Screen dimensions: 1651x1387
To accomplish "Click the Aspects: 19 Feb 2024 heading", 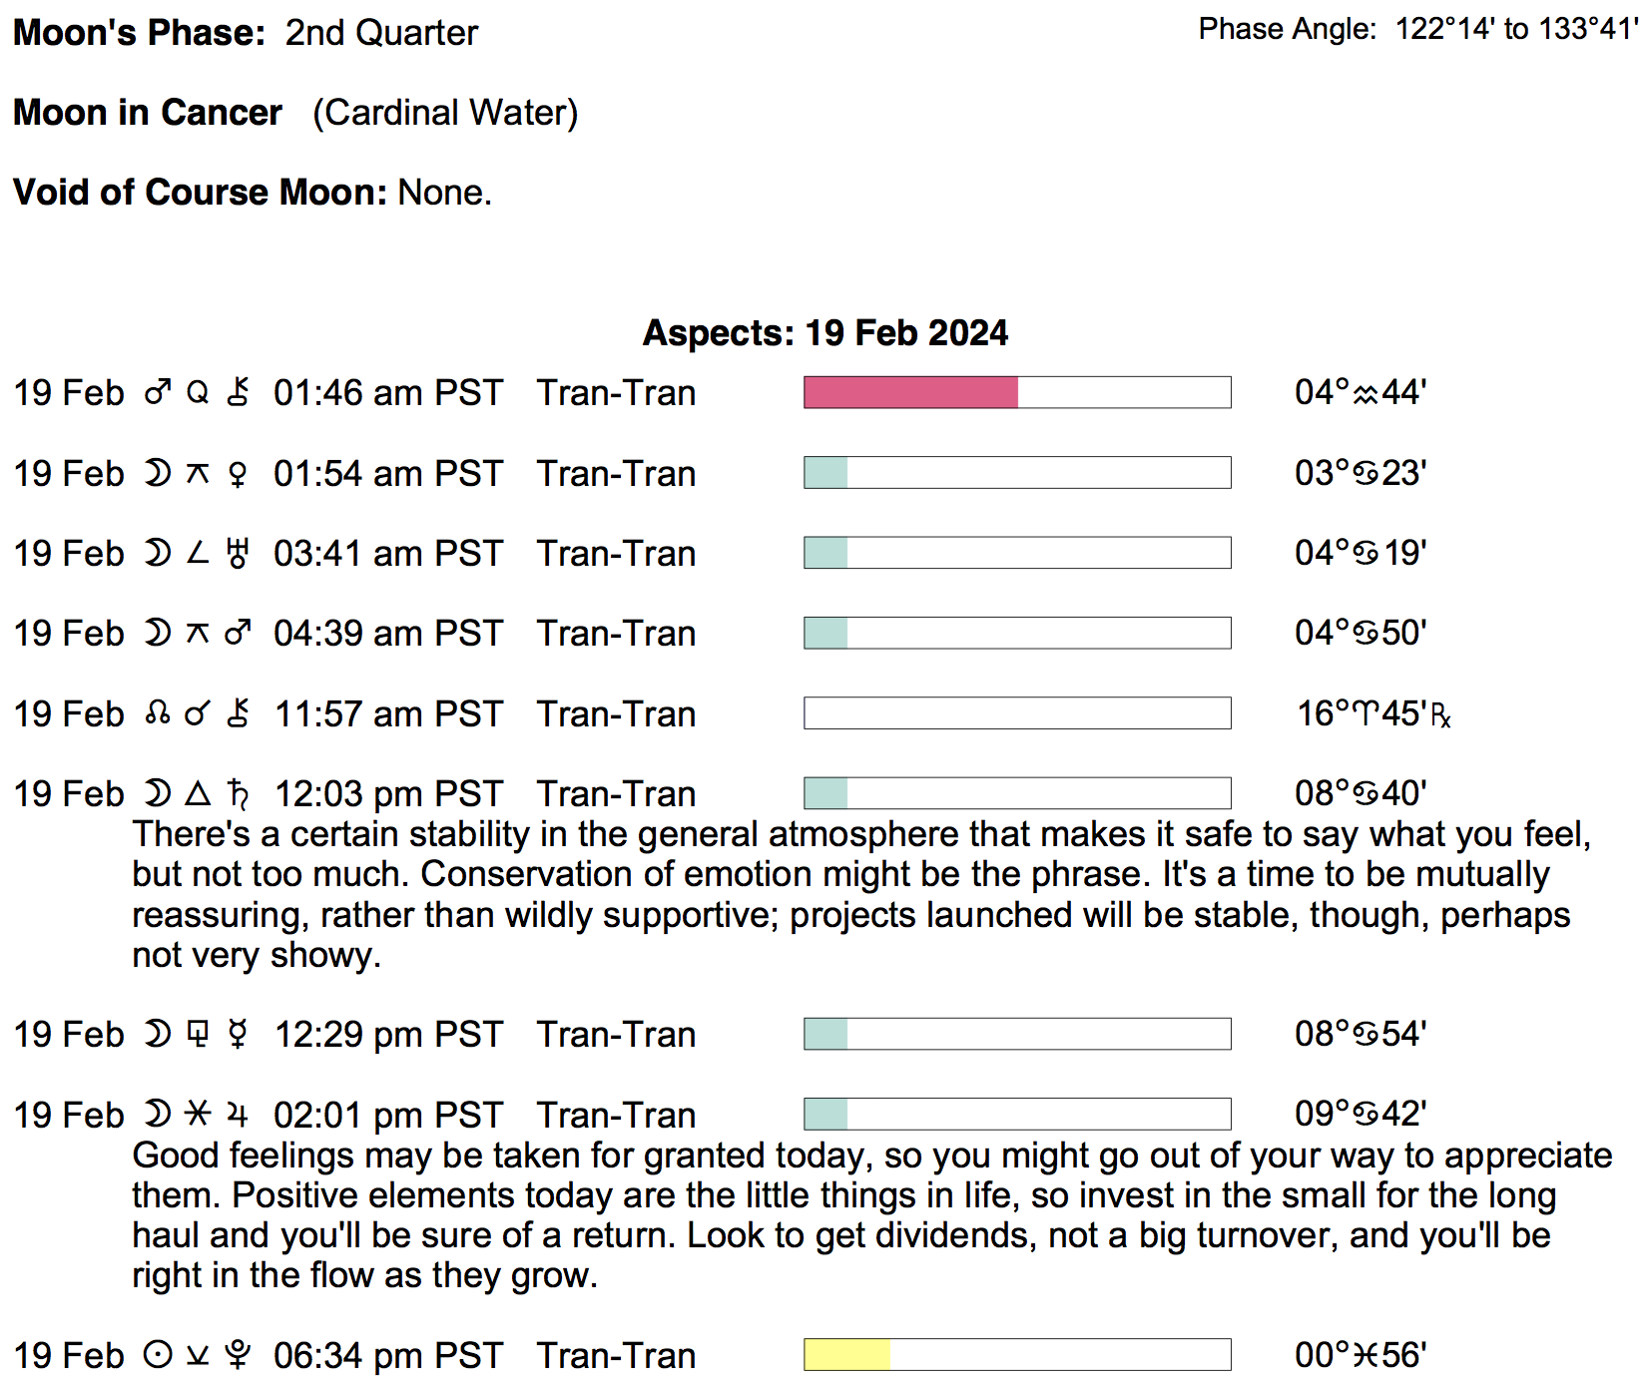I will click(825, 333).
